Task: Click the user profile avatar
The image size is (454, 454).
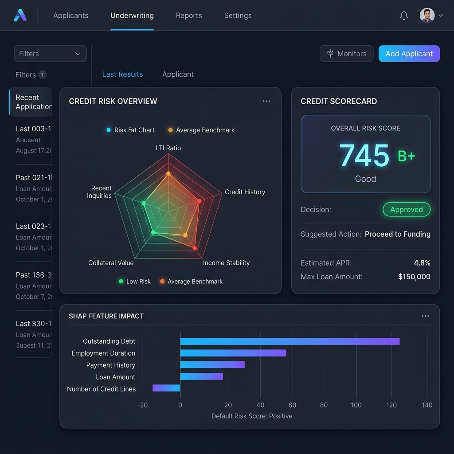Action: [x=427, y=16]
